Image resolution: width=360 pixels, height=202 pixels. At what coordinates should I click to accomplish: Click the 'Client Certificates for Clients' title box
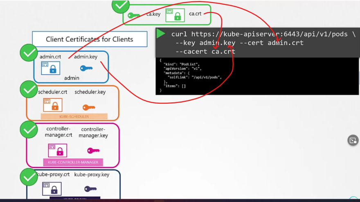click(x=90, y=39)
